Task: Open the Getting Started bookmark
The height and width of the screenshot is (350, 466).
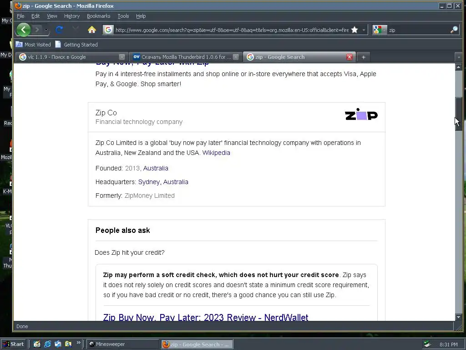Action: (76, 45)
